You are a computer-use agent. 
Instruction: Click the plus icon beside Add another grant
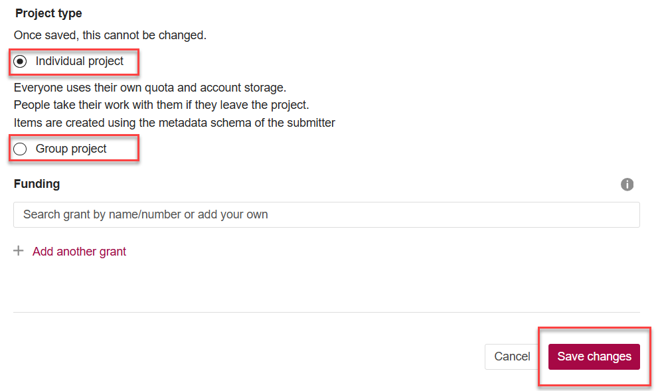[x=19, y=251]
